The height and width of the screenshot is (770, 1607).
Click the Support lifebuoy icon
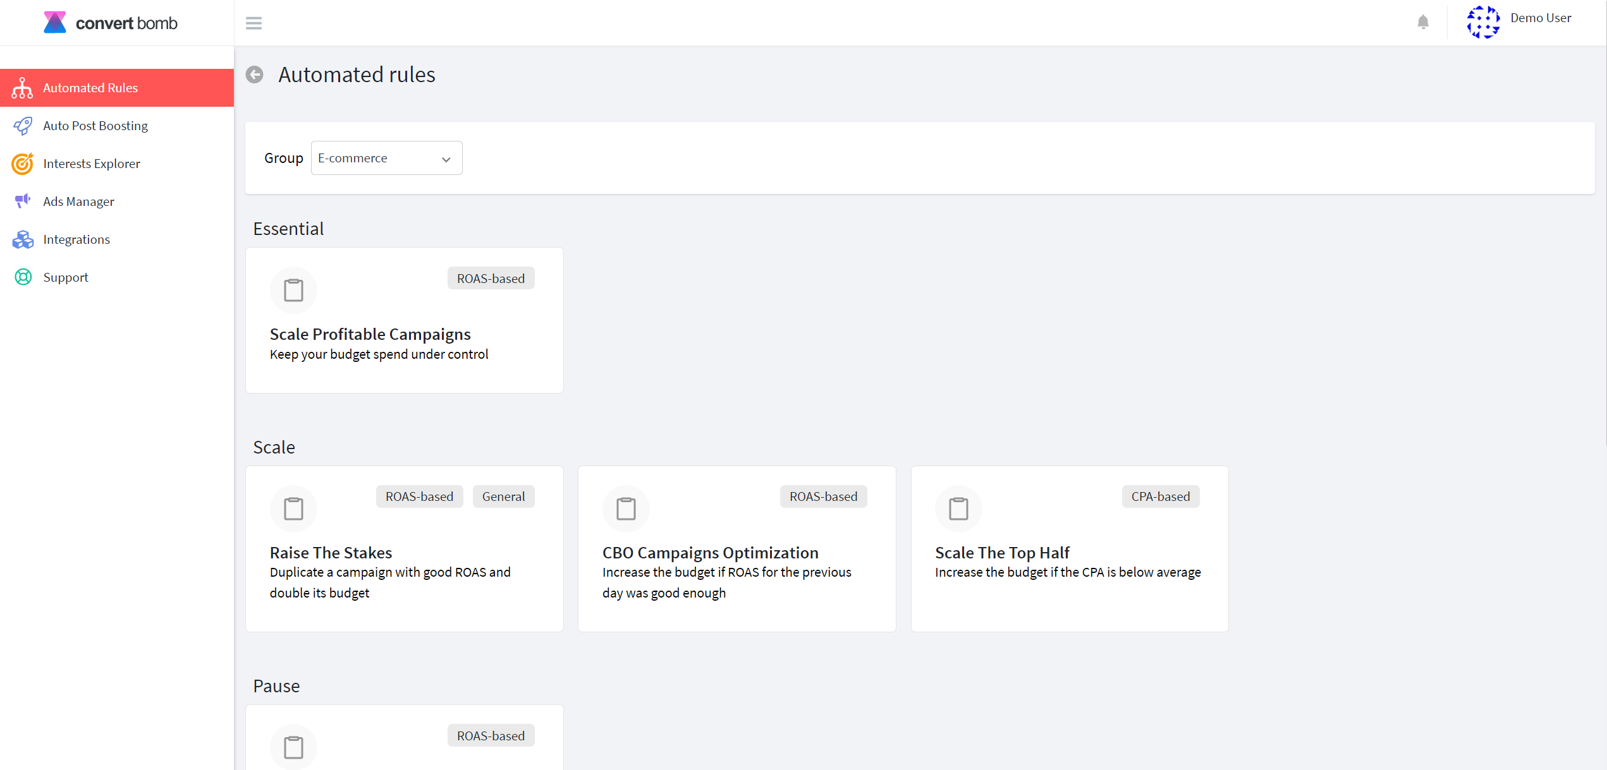[x=23, y=277]
